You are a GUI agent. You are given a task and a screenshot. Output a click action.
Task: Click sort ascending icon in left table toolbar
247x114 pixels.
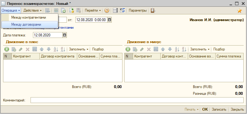pos(56,49)
